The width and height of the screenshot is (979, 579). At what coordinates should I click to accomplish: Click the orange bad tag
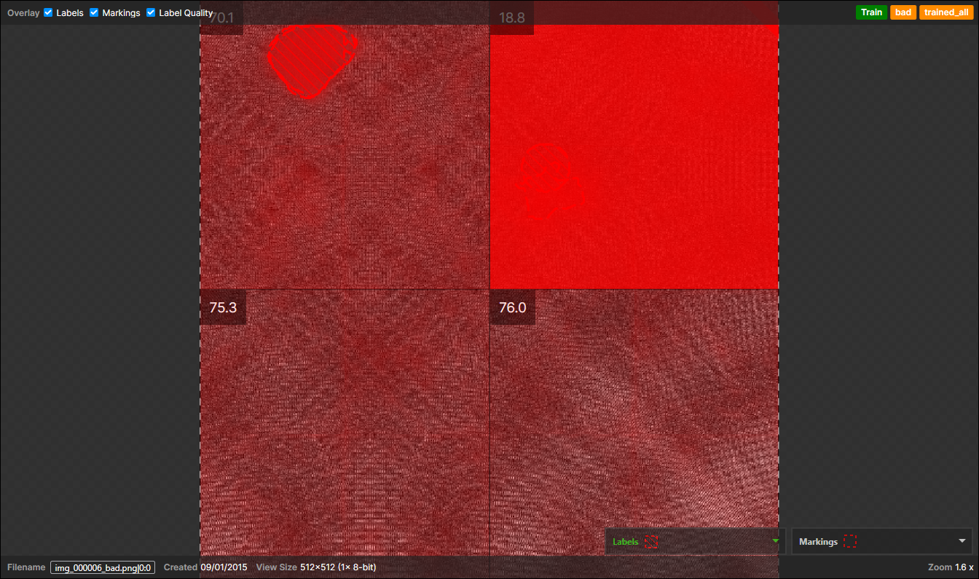pos(903,12)
